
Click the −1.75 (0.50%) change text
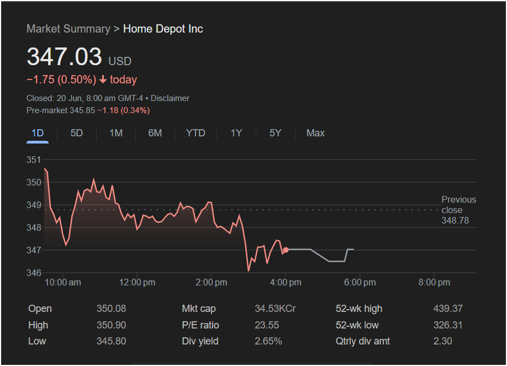point(61,79)
